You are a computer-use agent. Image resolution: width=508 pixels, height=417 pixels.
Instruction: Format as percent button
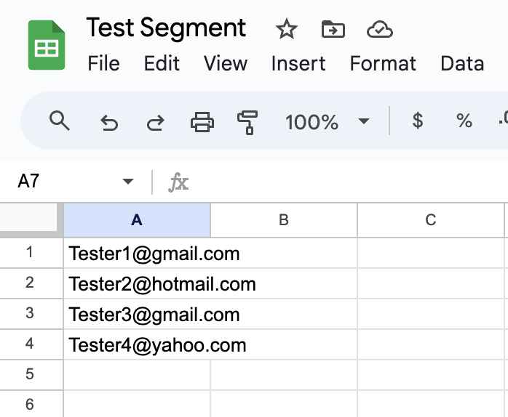point(464,121)
